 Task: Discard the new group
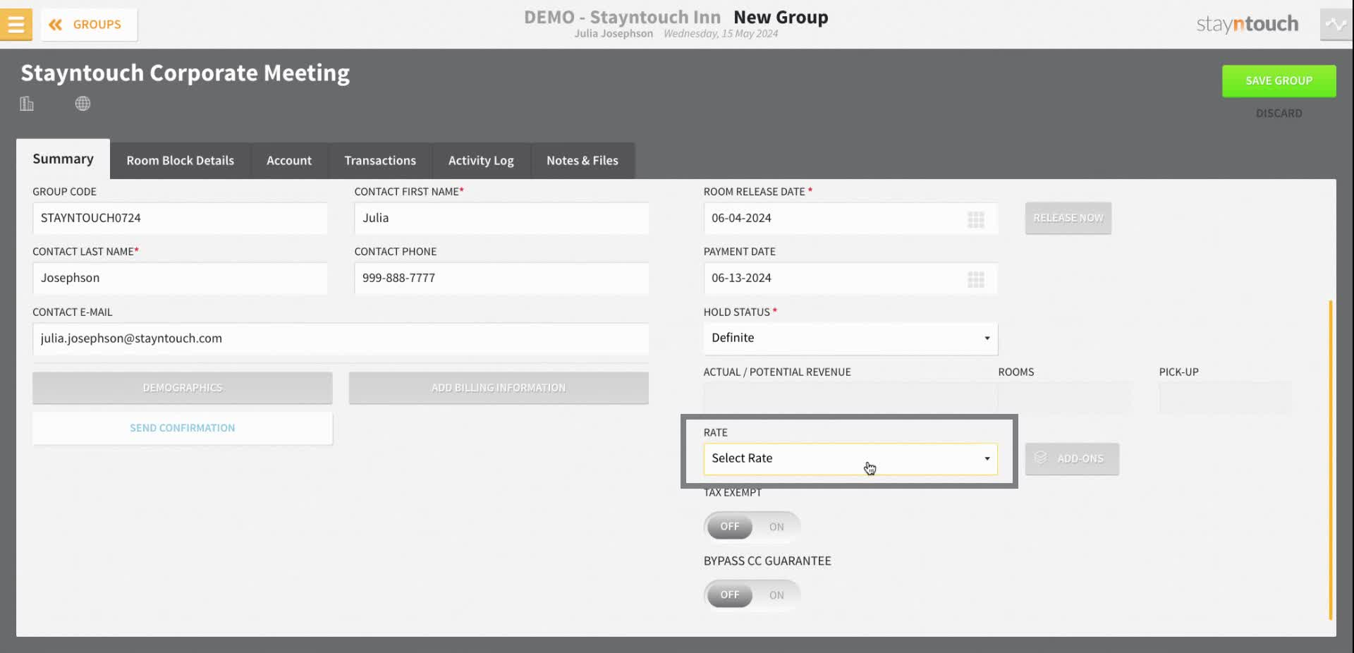pos(1279,114)
